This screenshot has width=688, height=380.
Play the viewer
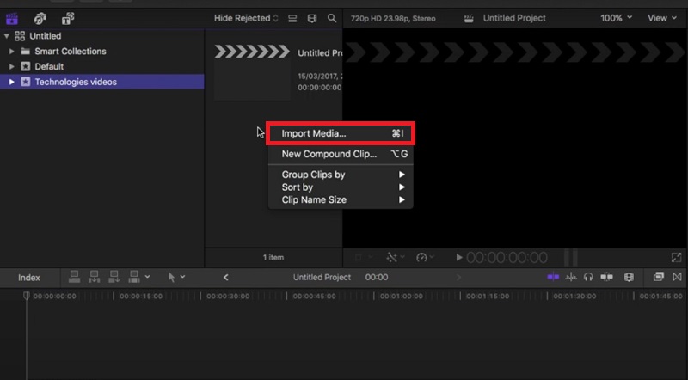[x=459, y=258]
